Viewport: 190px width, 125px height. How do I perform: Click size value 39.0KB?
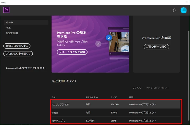pyautogui.click(x=114, y=112)
